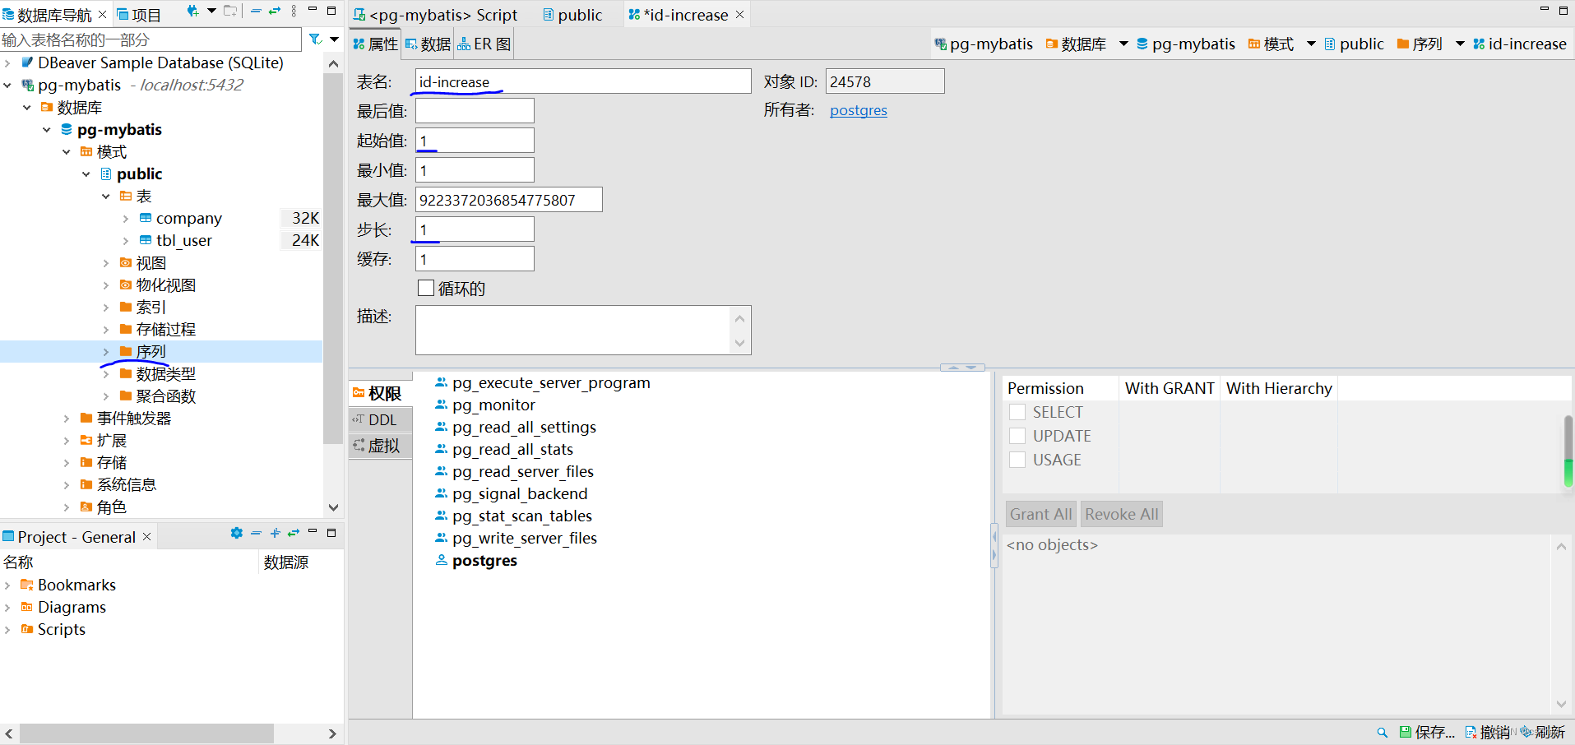Viewport: 1575px width, 745px height.
Task: Click the 撤销 (undo) icon at bottom right
Action: pos(1470,732)
